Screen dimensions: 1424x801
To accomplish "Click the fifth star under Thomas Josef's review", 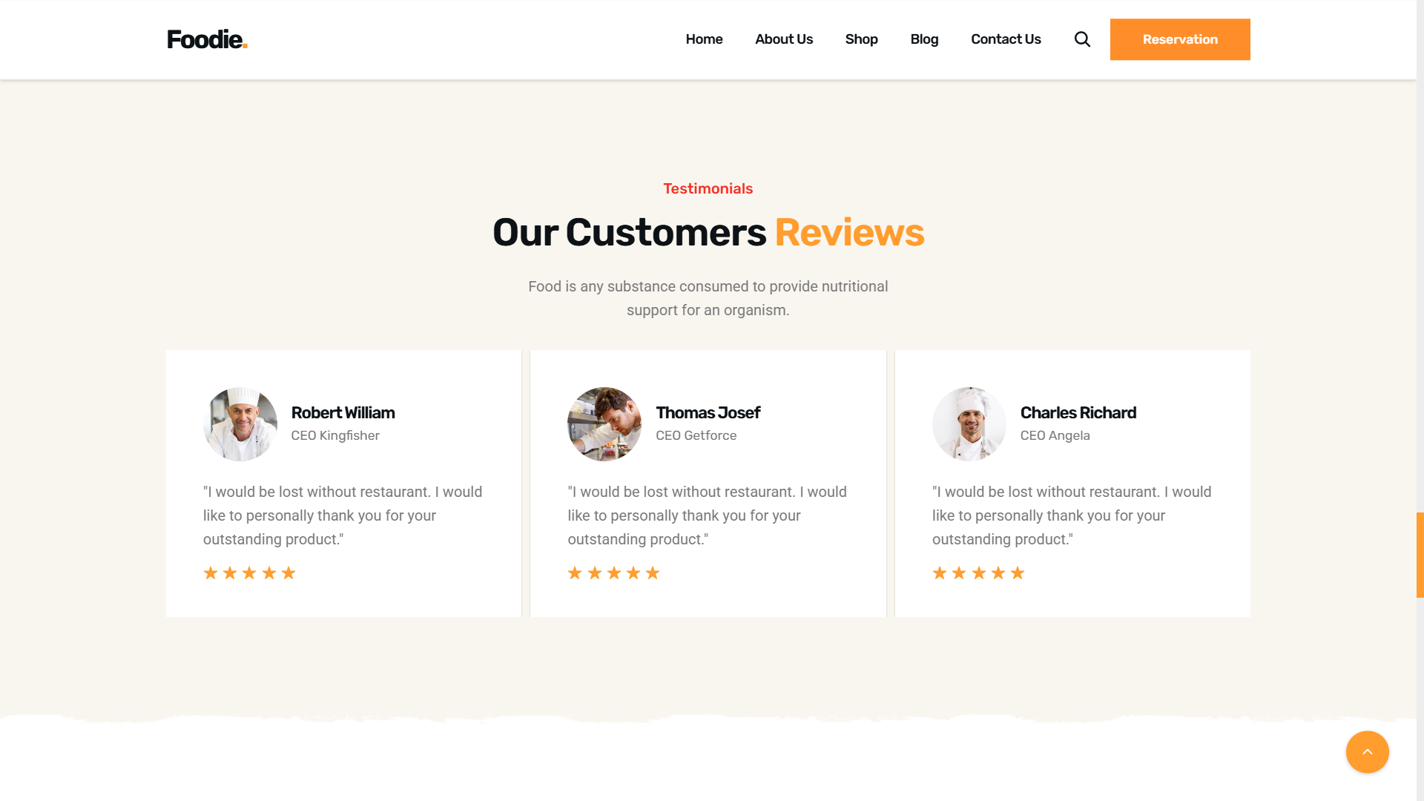I will point(653,573).
